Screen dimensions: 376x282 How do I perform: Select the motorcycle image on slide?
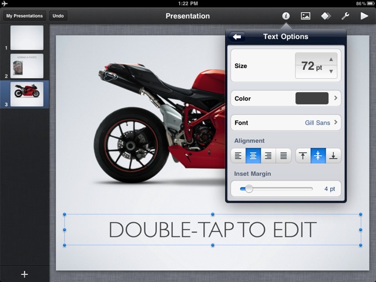159,122
